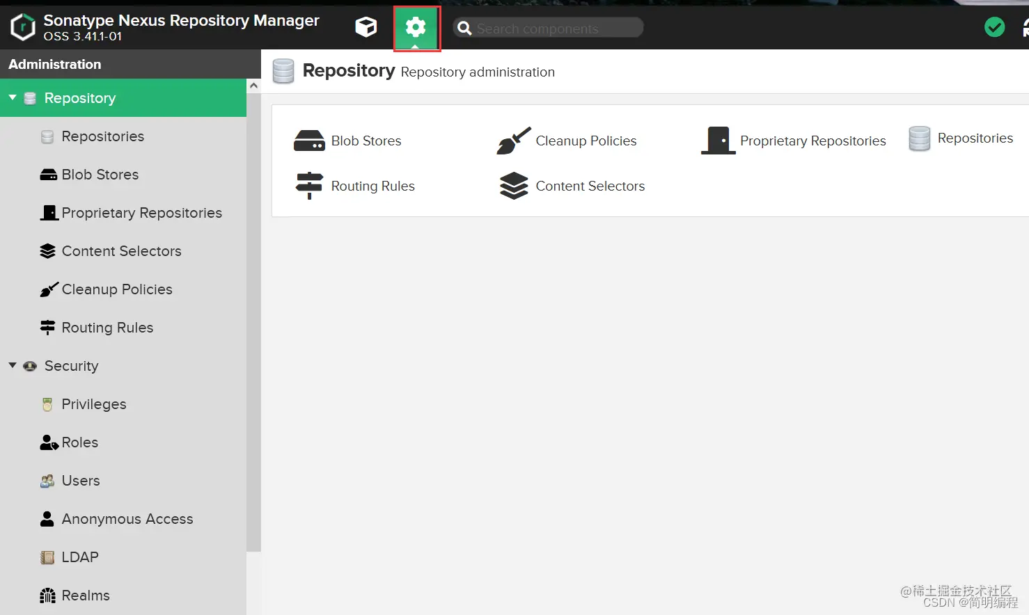Click the Blob Stores drive icon in sidebar
Viewport: 1029px width, 615px height.
(x=48, y=175)
